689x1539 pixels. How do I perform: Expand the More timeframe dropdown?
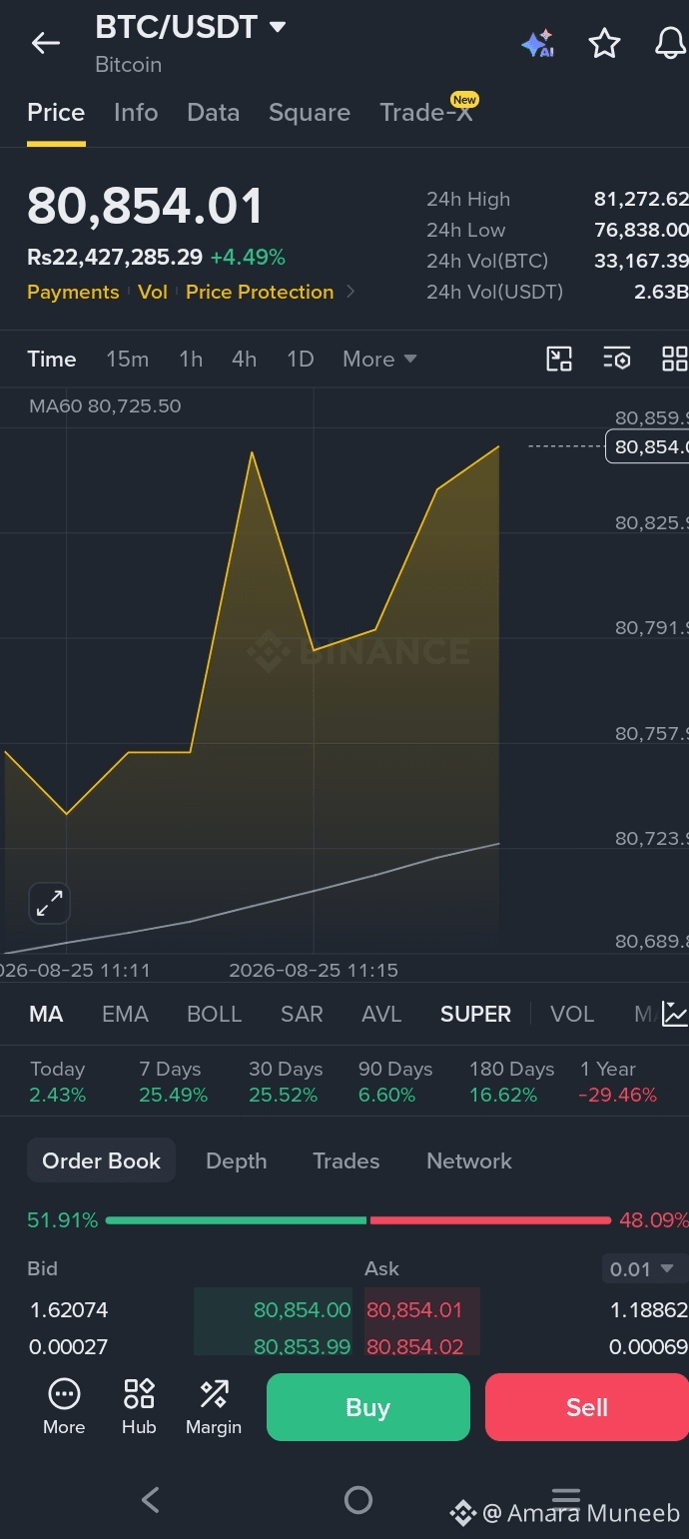[x=379, y=360]
